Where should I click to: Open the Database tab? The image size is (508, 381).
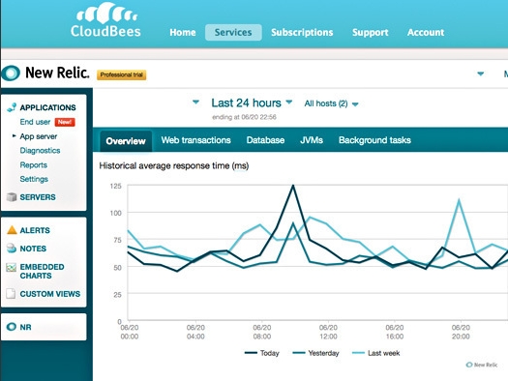265,140
